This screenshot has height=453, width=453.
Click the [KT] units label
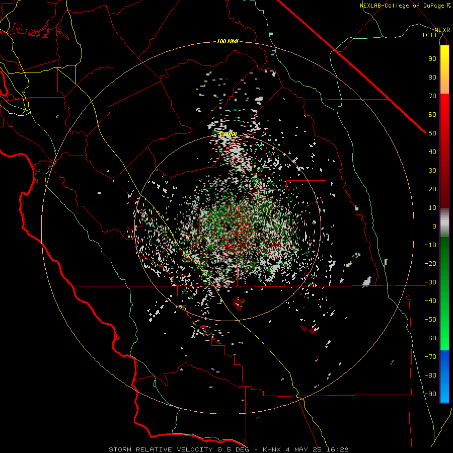(x=430, y=35)
